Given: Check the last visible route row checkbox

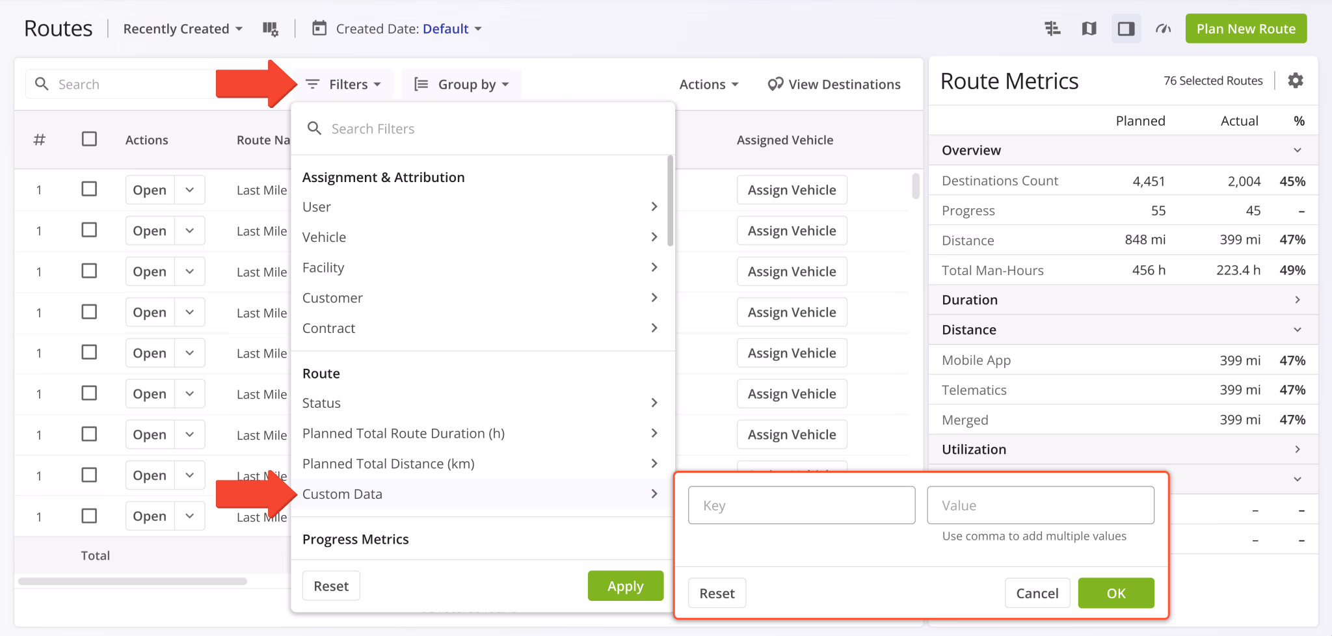Looking at the screenshot, I should [x=89, y=516].
